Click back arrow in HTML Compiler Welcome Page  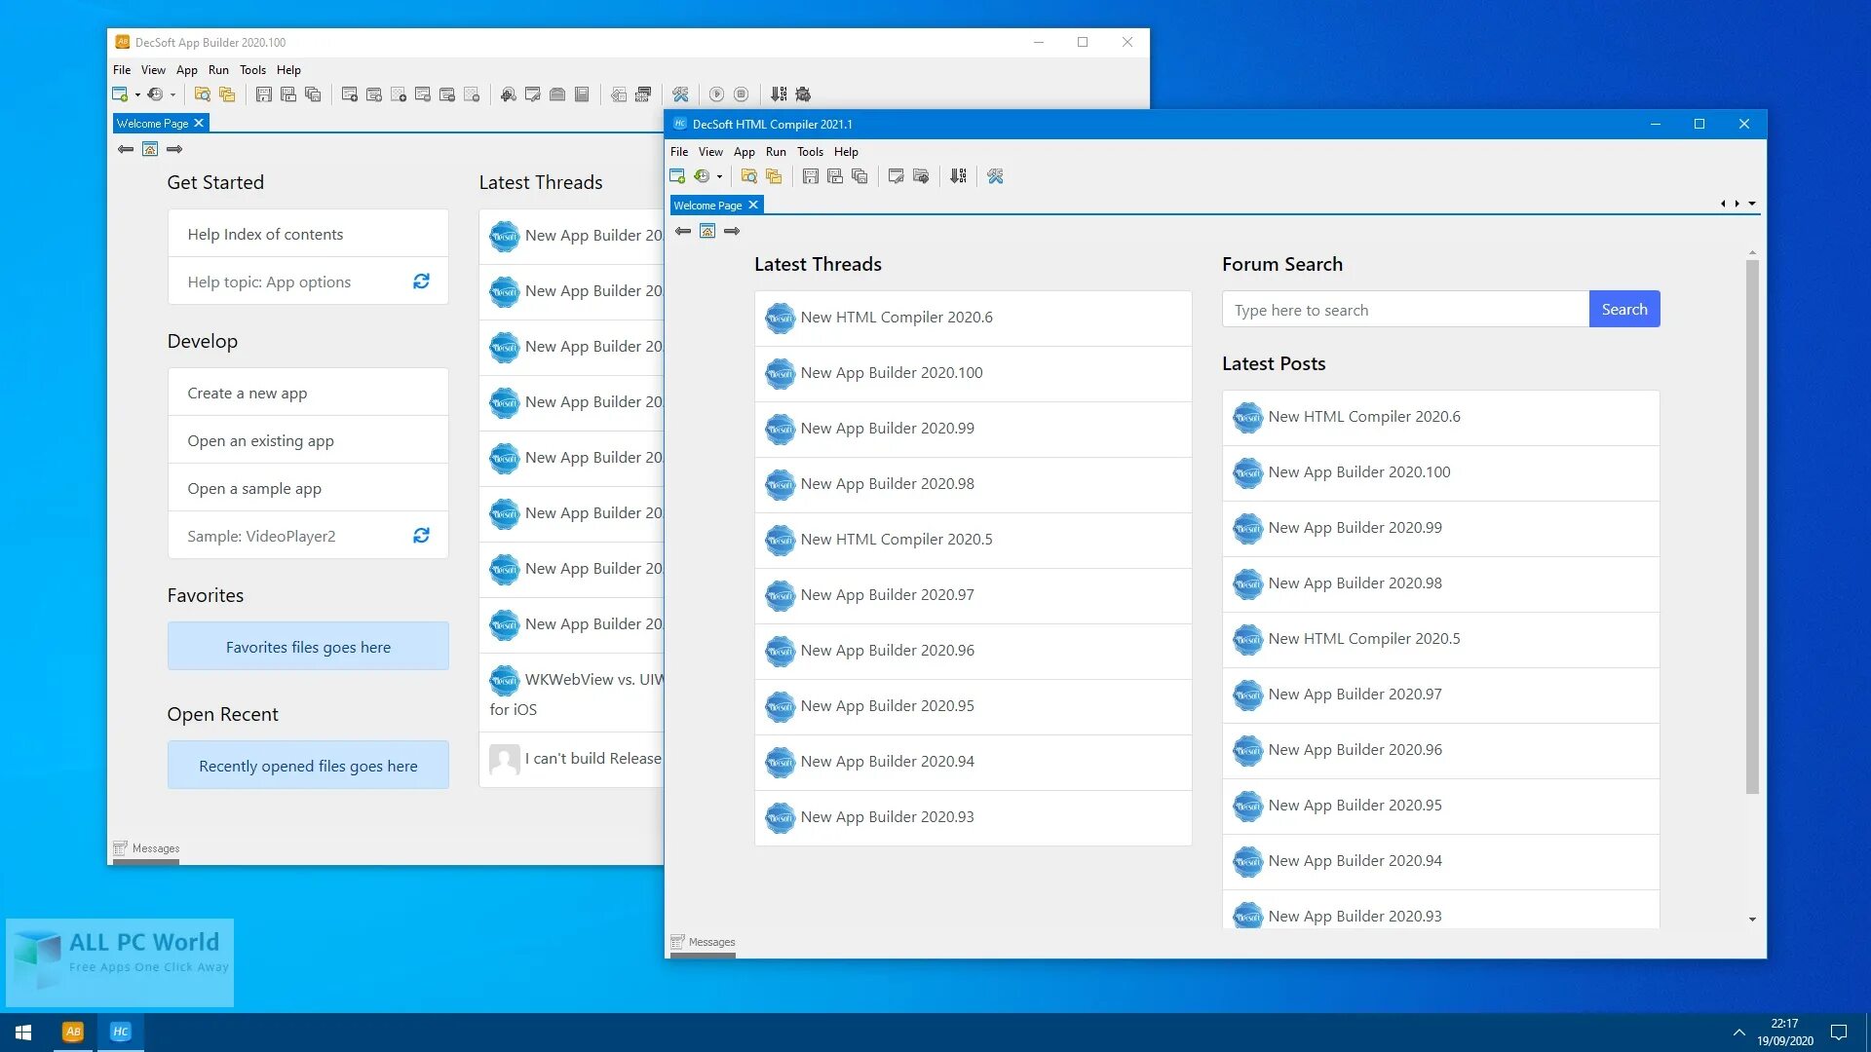(683, 231)
